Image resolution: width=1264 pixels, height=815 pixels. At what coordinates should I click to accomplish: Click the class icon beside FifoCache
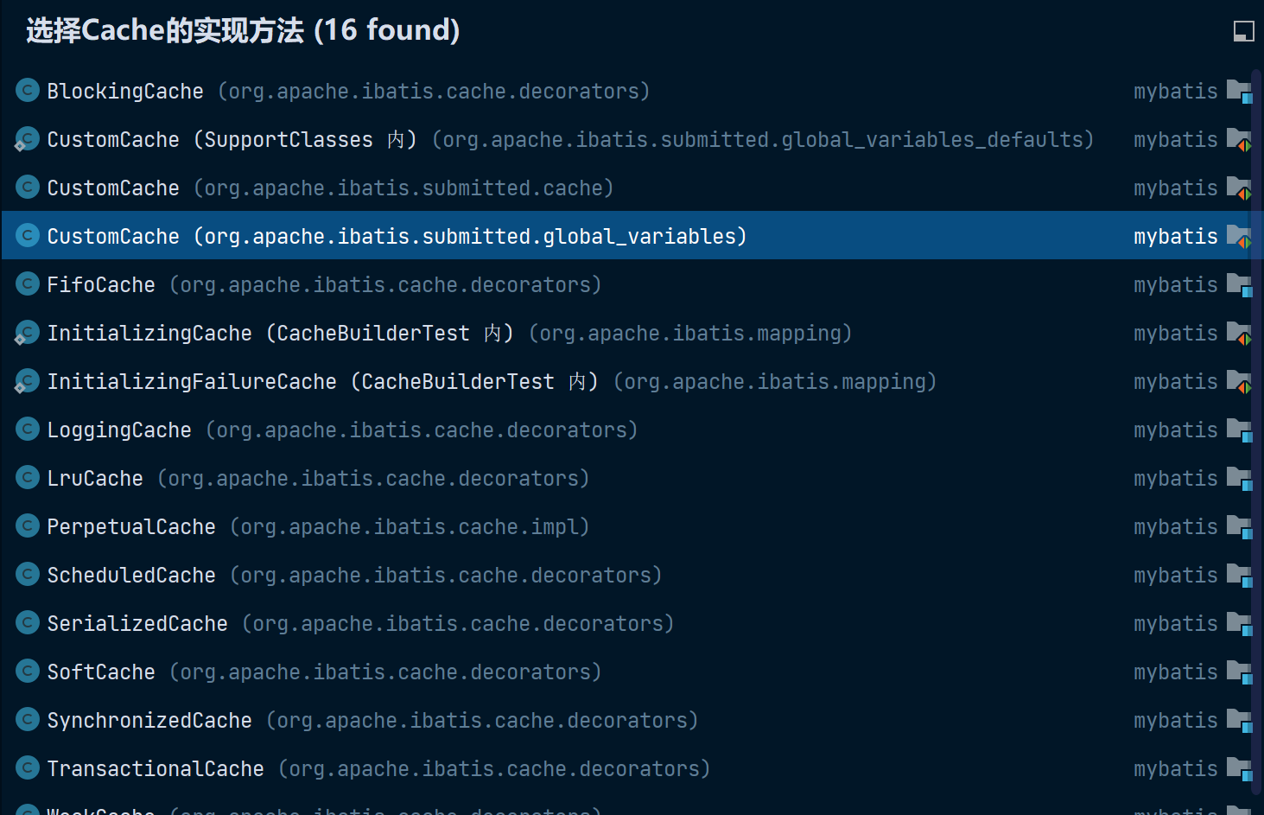pos(28,283)
